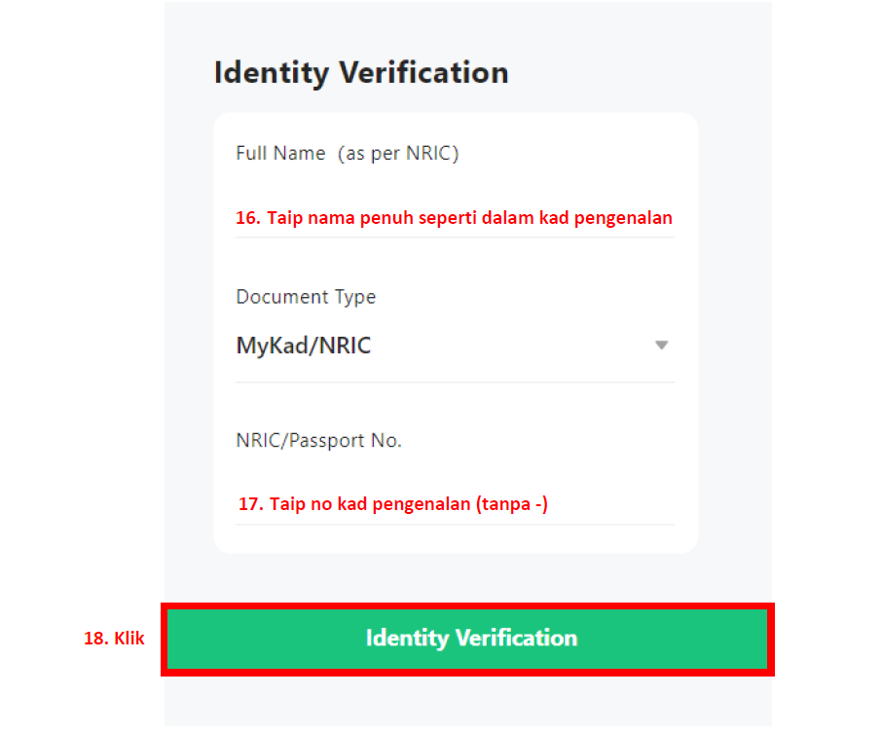This screenshot has height=733, width=882.
Task: Click the red instruction about nama penuh
Action: pyautogui.click(x=454, y=217)
